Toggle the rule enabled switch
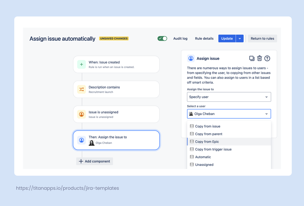The height and width of the screenshot is (206, 304). coord(162,38)
